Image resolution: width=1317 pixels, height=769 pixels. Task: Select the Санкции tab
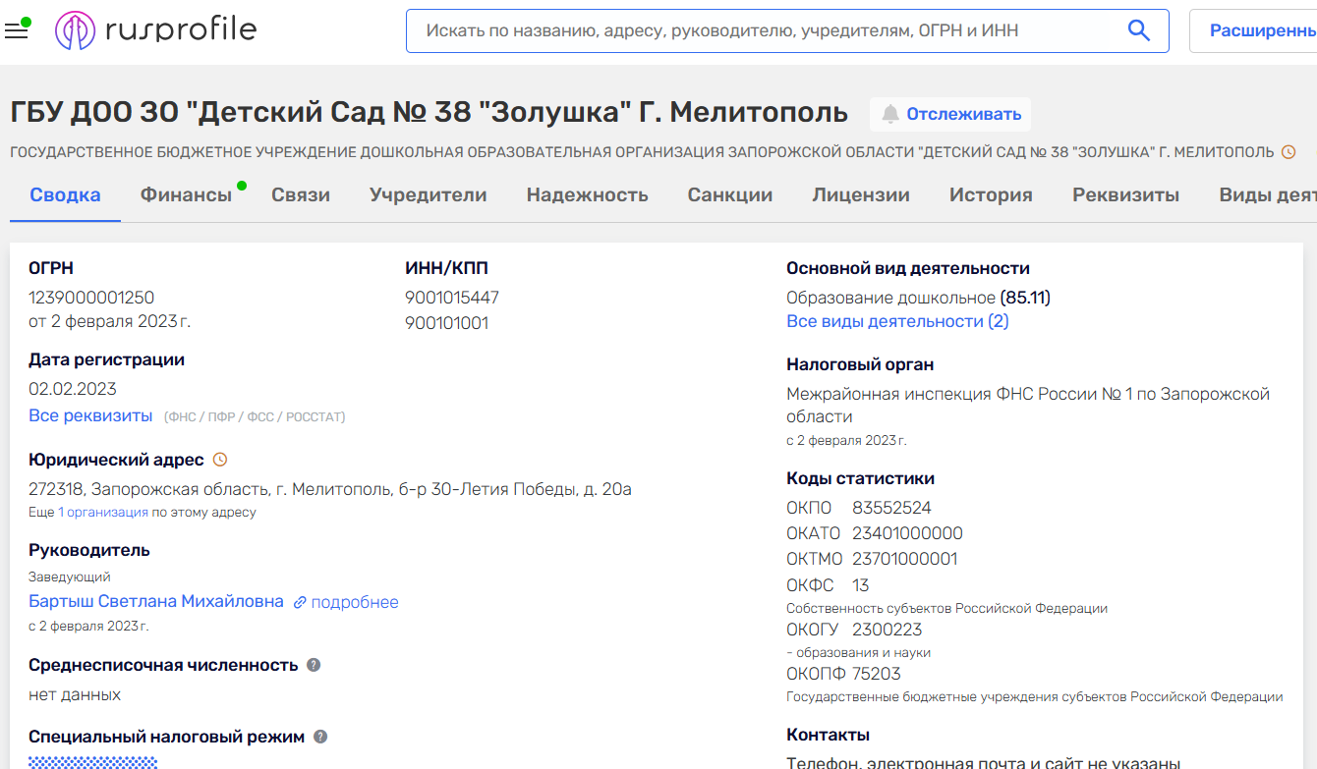(x=729, y=194)
